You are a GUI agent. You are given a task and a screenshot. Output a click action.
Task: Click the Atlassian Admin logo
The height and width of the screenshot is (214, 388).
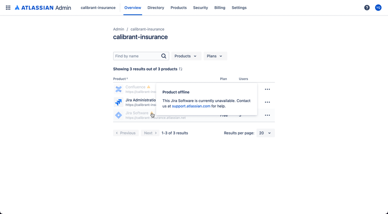pos(43,8)
